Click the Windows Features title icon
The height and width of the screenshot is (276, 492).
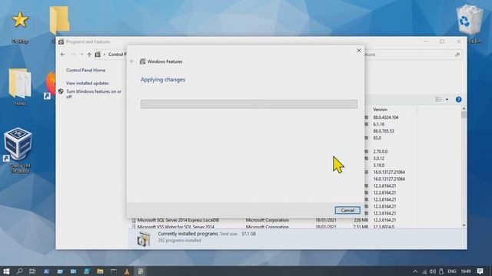(x=142, y=61)
